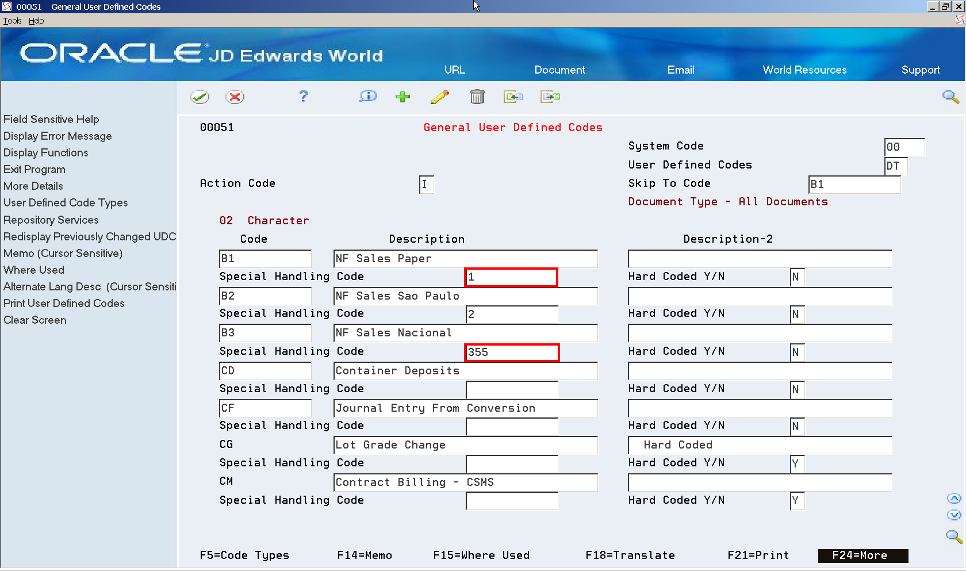966x571 pixels.
Task: Click the Code field containing CF
Action: click(x=265, y=408)
